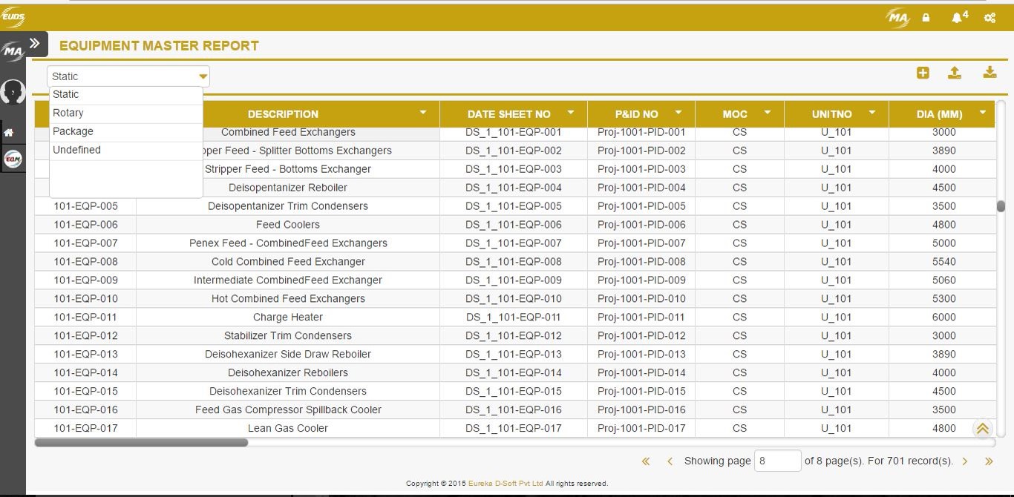Select Rotary option in the dropdown list
The width and height of the screenshot is (1014, 497).
[x=126, y=113]
